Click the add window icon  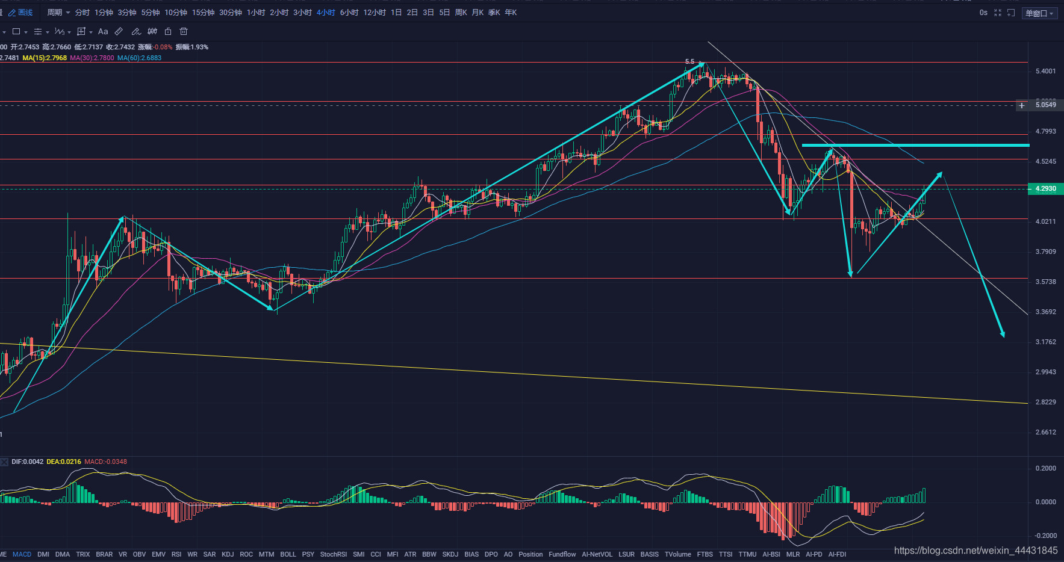click(x=1011, y=13)
